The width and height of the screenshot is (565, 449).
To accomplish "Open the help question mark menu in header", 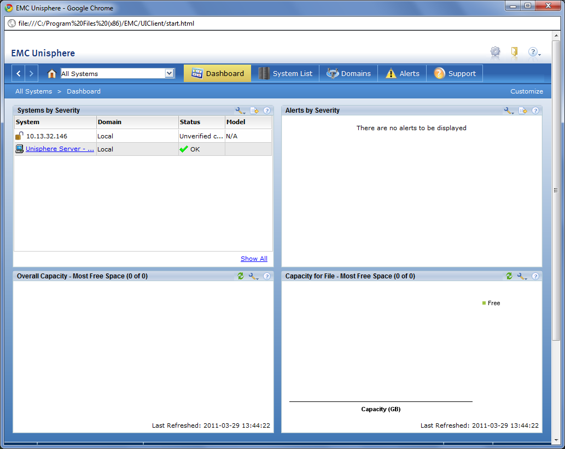I will 533,52.
